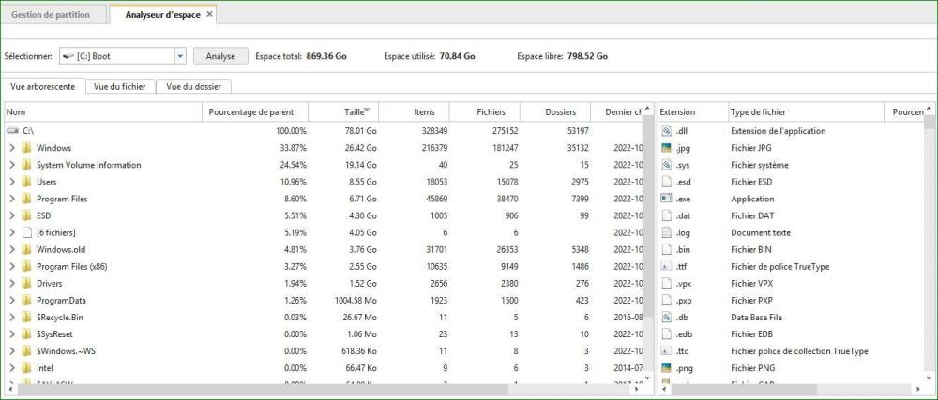Switch to Gestion de partition tab
This screenshot has height=400, width=938.
[50, 14]
